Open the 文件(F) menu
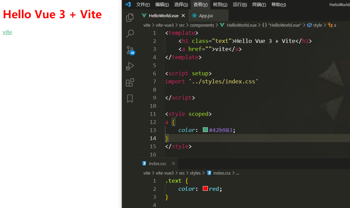350x208 pixels. click(x=143, y=4)
